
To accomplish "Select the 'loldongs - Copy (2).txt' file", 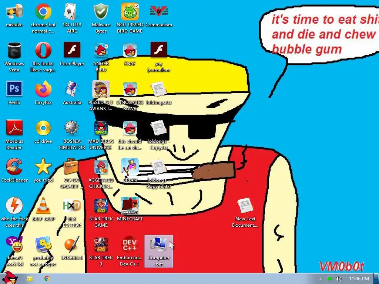I will (159, 174).
